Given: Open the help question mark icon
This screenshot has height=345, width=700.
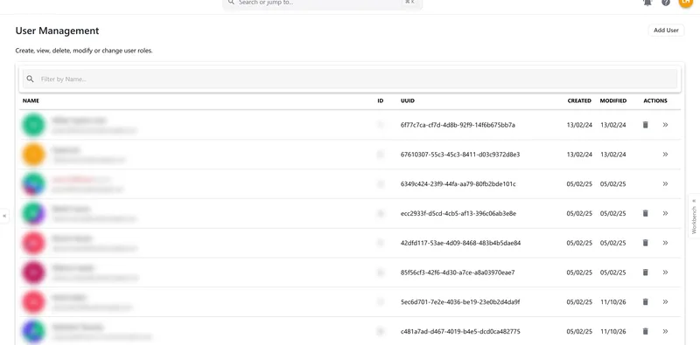Looking at the screenshot, I should [666, 3].
